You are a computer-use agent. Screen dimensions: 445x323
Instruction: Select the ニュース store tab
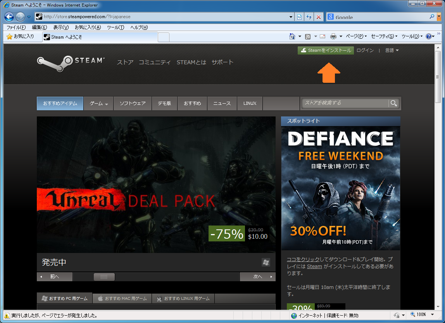pyautogui.click(x=222, y=103)
